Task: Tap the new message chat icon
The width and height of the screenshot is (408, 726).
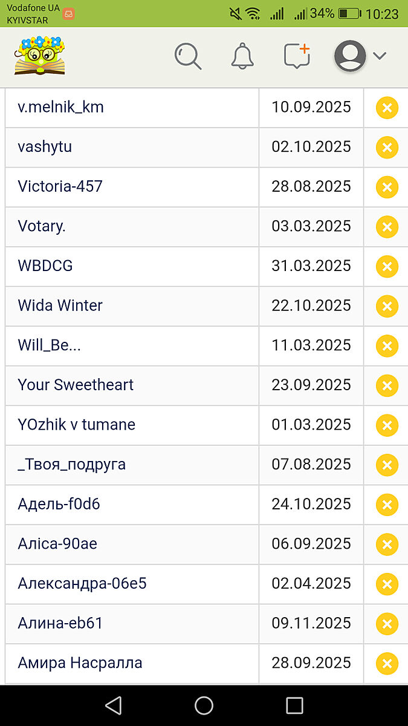Action: 297,56
